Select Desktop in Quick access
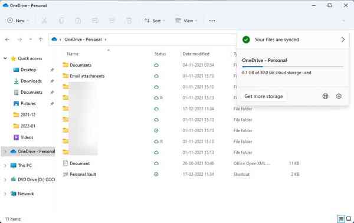 pyautogui.click(x=28, y=70)
